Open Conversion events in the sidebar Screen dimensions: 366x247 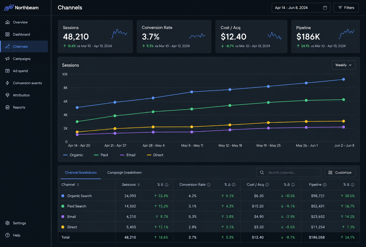24,83
